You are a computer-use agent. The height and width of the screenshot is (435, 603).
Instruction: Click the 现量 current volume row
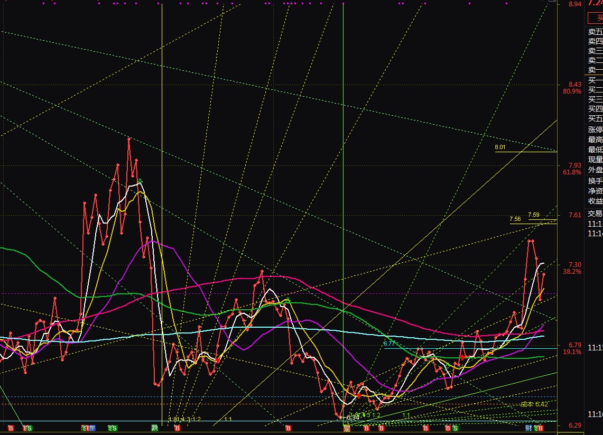pos(595,160)
